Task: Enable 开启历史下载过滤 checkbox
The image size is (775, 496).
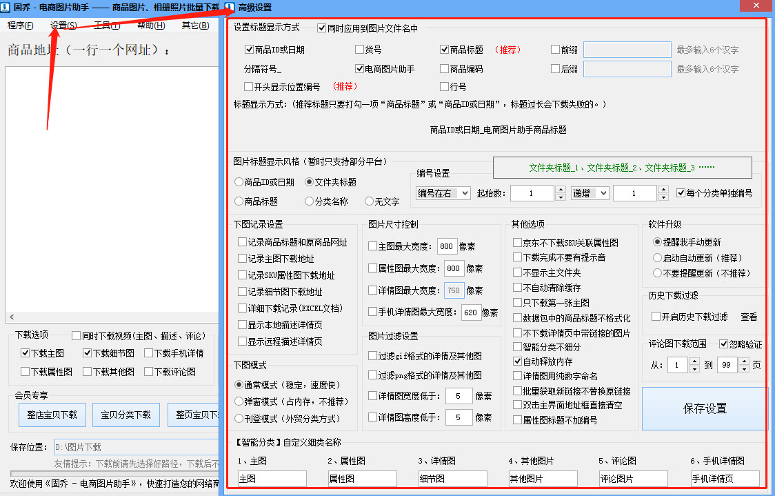Action: (x=656, y=317)
